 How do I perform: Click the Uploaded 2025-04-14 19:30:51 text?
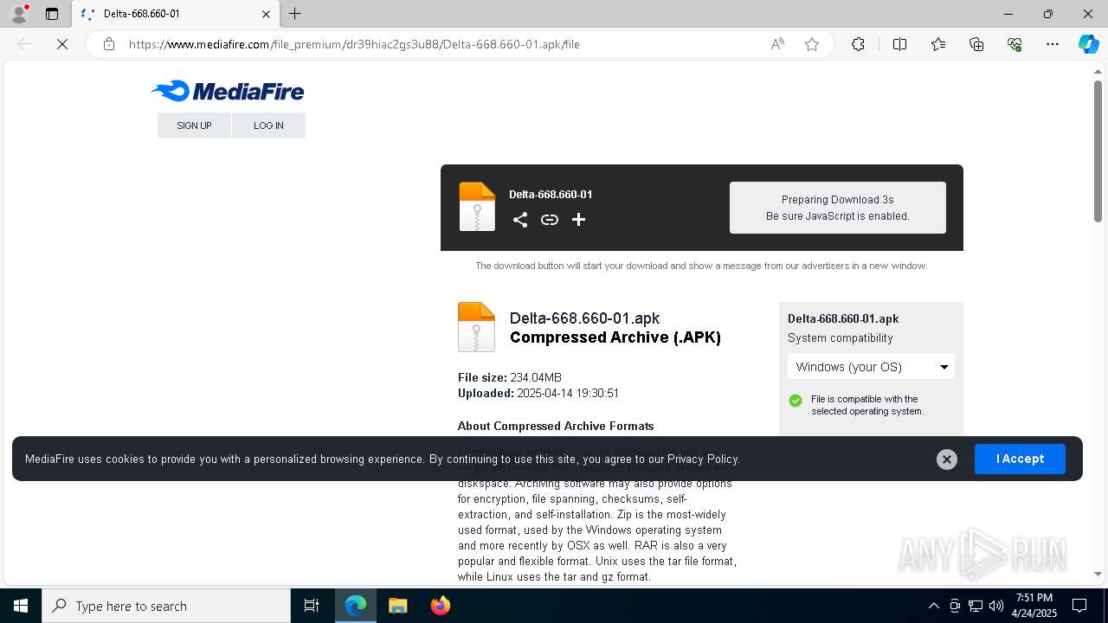tap(538, 393)
